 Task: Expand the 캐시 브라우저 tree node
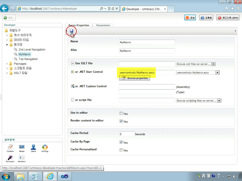point(7,35)
